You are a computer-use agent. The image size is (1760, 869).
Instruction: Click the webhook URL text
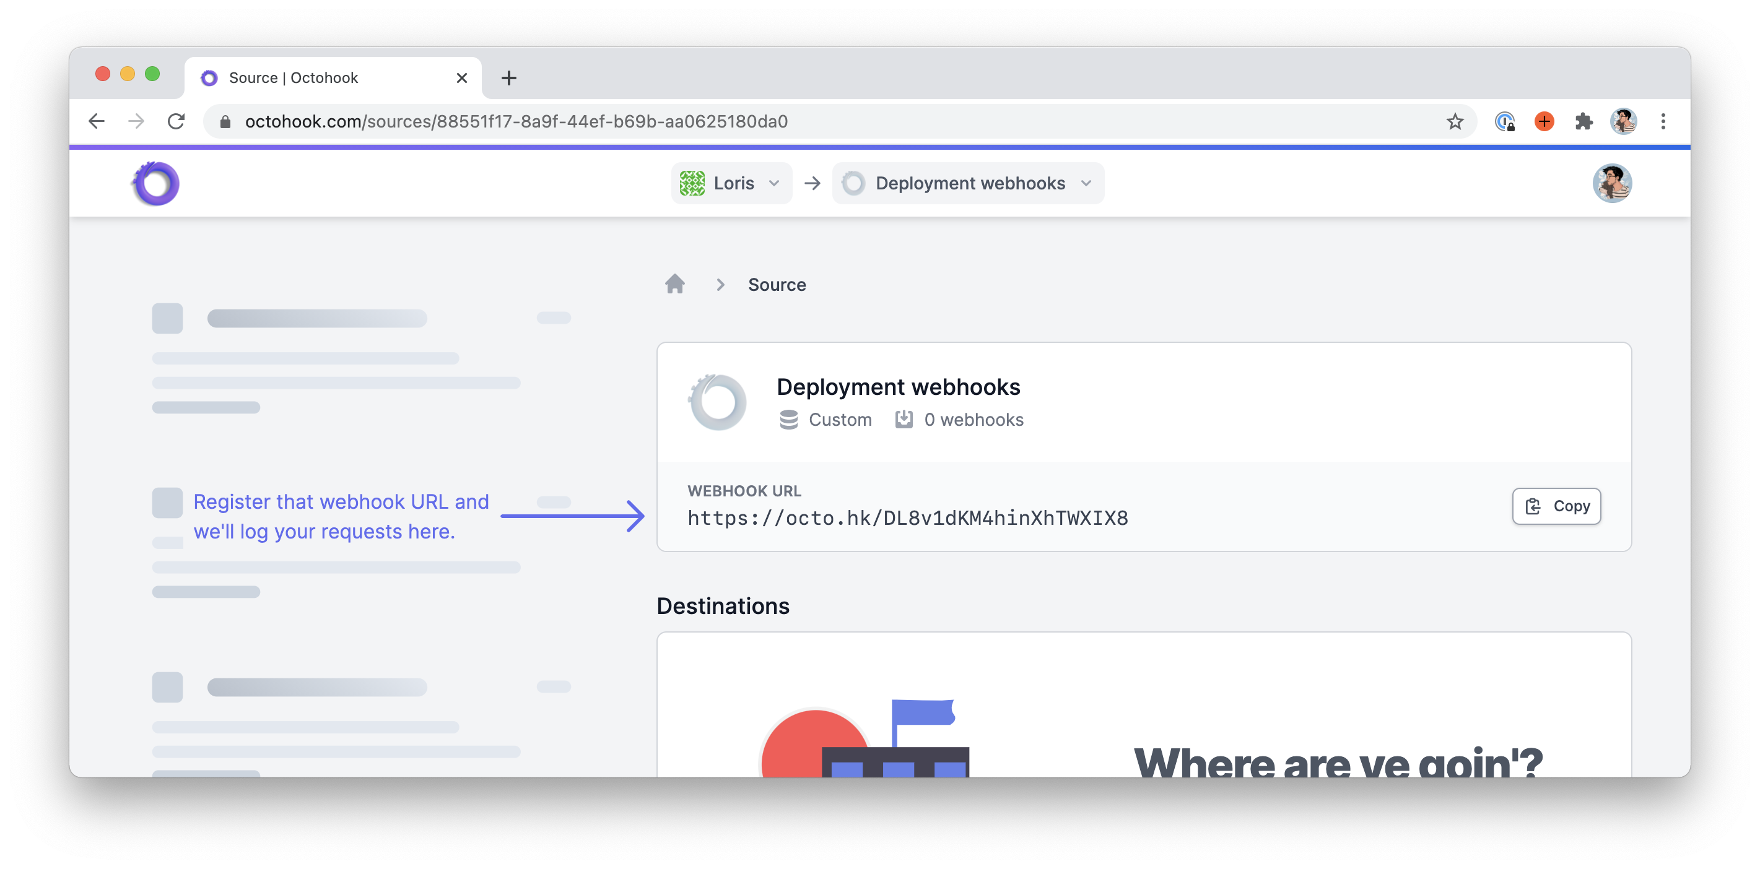[907, 518]
